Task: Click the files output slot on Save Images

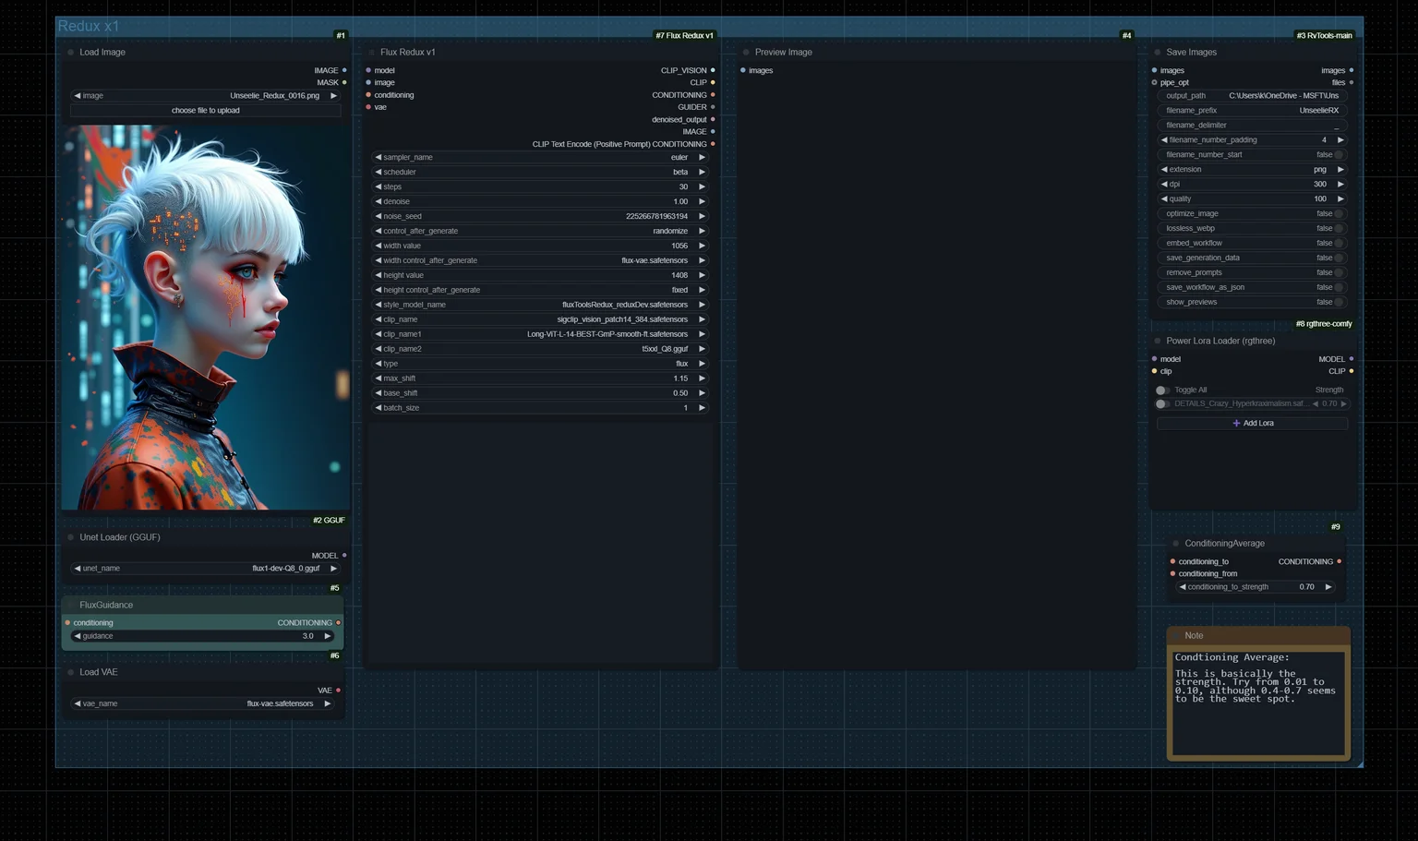Action: 1352,82
